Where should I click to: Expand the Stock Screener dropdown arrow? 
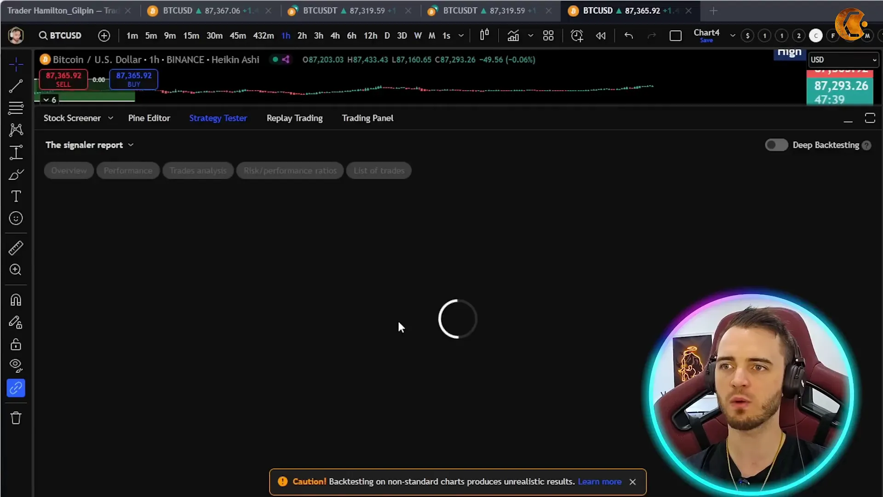[110, 118]
